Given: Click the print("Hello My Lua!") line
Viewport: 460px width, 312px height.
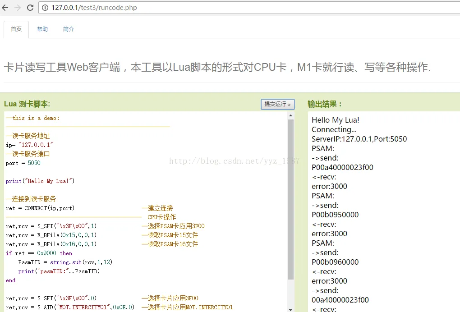Looking at the screenshot, I should 40,181.
